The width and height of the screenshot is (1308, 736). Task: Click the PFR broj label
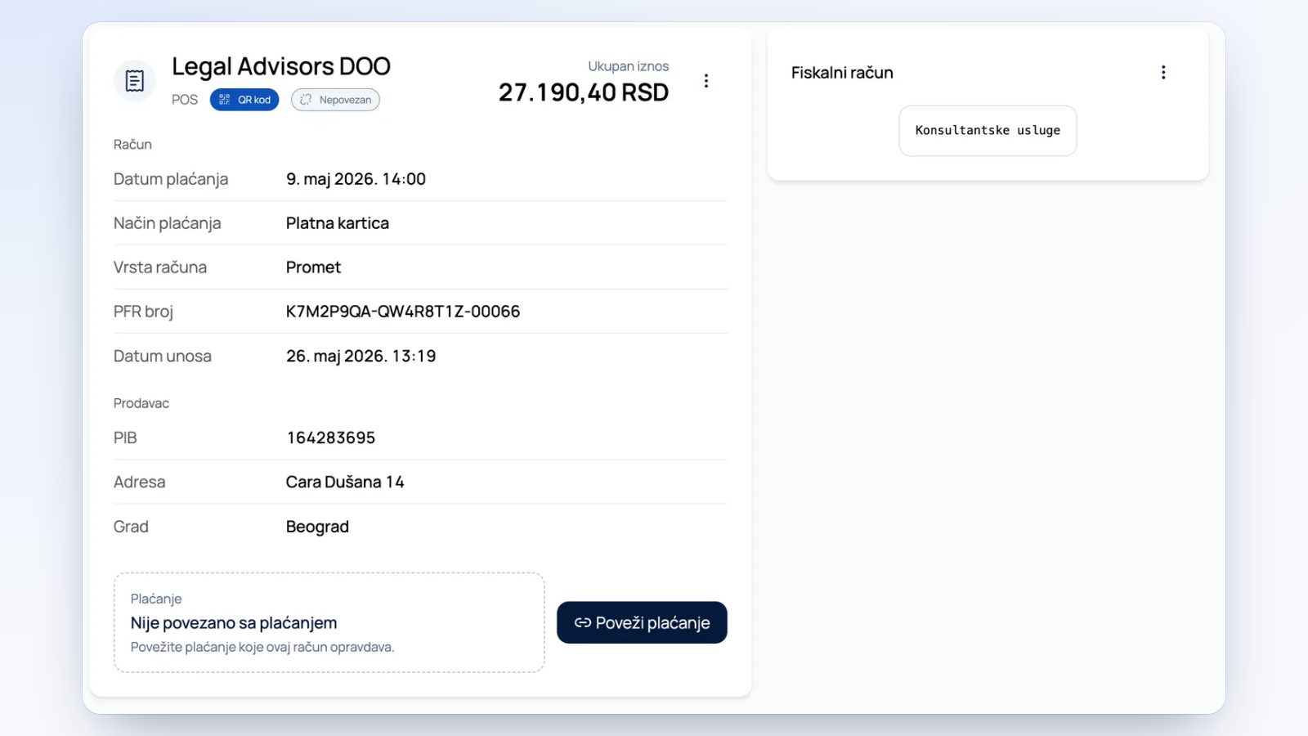[x=143, y=312]
